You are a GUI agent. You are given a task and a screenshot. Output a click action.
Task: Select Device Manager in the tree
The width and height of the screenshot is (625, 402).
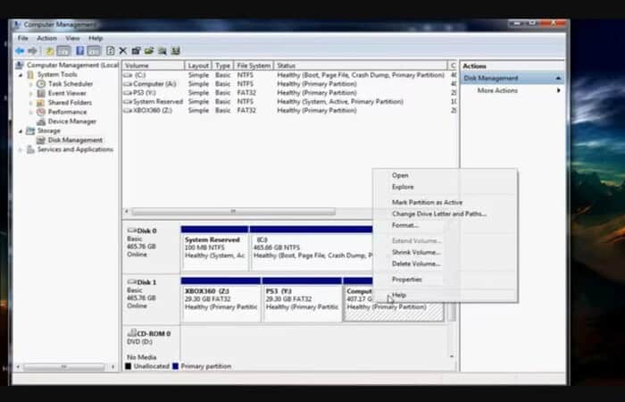pyautogui.click(x=72, y=121)
